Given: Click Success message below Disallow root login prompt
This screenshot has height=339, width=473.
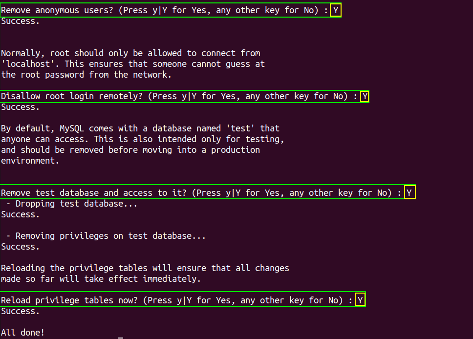Looking at the screenshot, I should 21,107.
